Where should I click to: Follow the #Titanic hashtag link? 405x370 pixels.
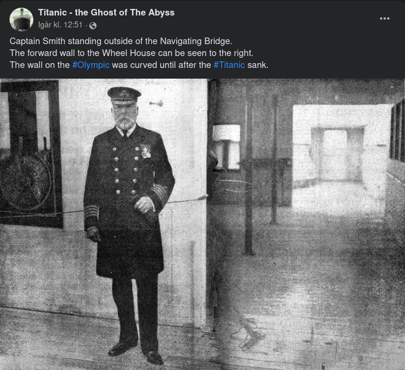coord(229,65)
